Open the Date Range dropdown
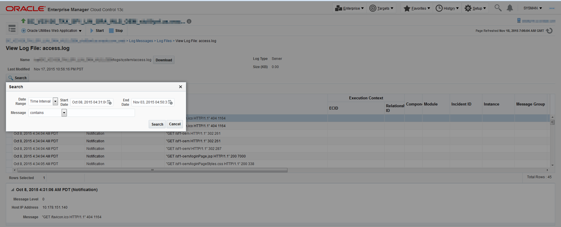 tap(55, 101)
